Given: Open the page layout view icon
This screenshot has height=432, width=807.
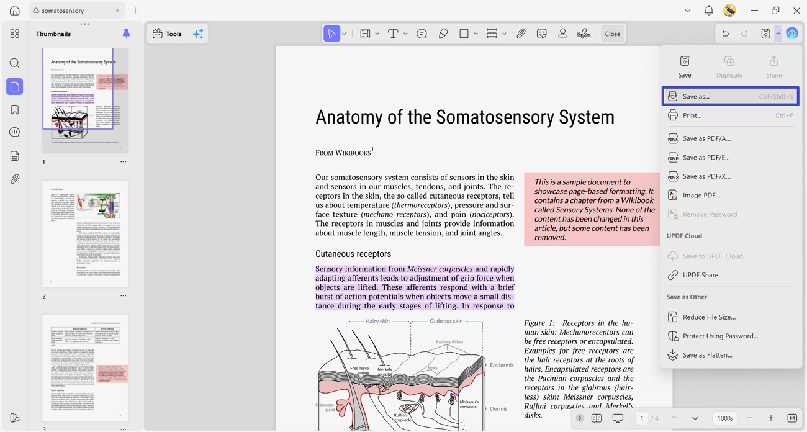Looking at the screenshot, I should point(597,418).
